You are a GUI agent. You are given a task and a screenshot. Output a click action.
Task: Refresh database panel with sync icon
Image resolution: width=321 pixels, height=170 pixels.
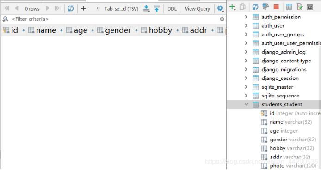pyautogui.click(x=255, y=7)
